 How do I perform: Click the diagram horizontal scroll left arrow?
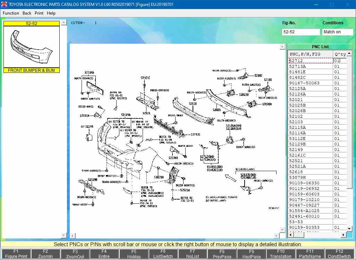(73, 236)
